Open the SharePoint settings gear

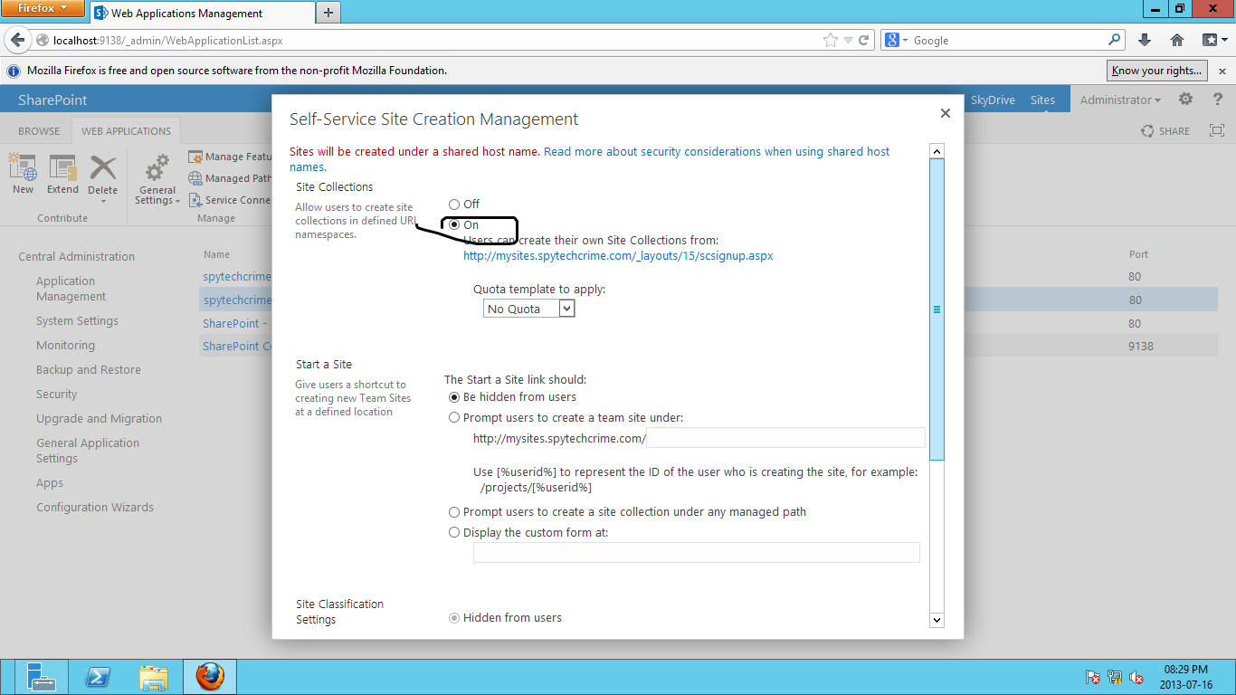(1185, 100)
